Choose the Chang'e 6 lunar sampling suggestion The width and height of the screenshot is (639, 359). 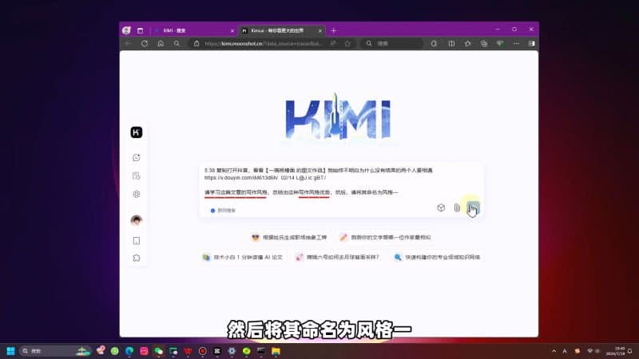(336, 258)
